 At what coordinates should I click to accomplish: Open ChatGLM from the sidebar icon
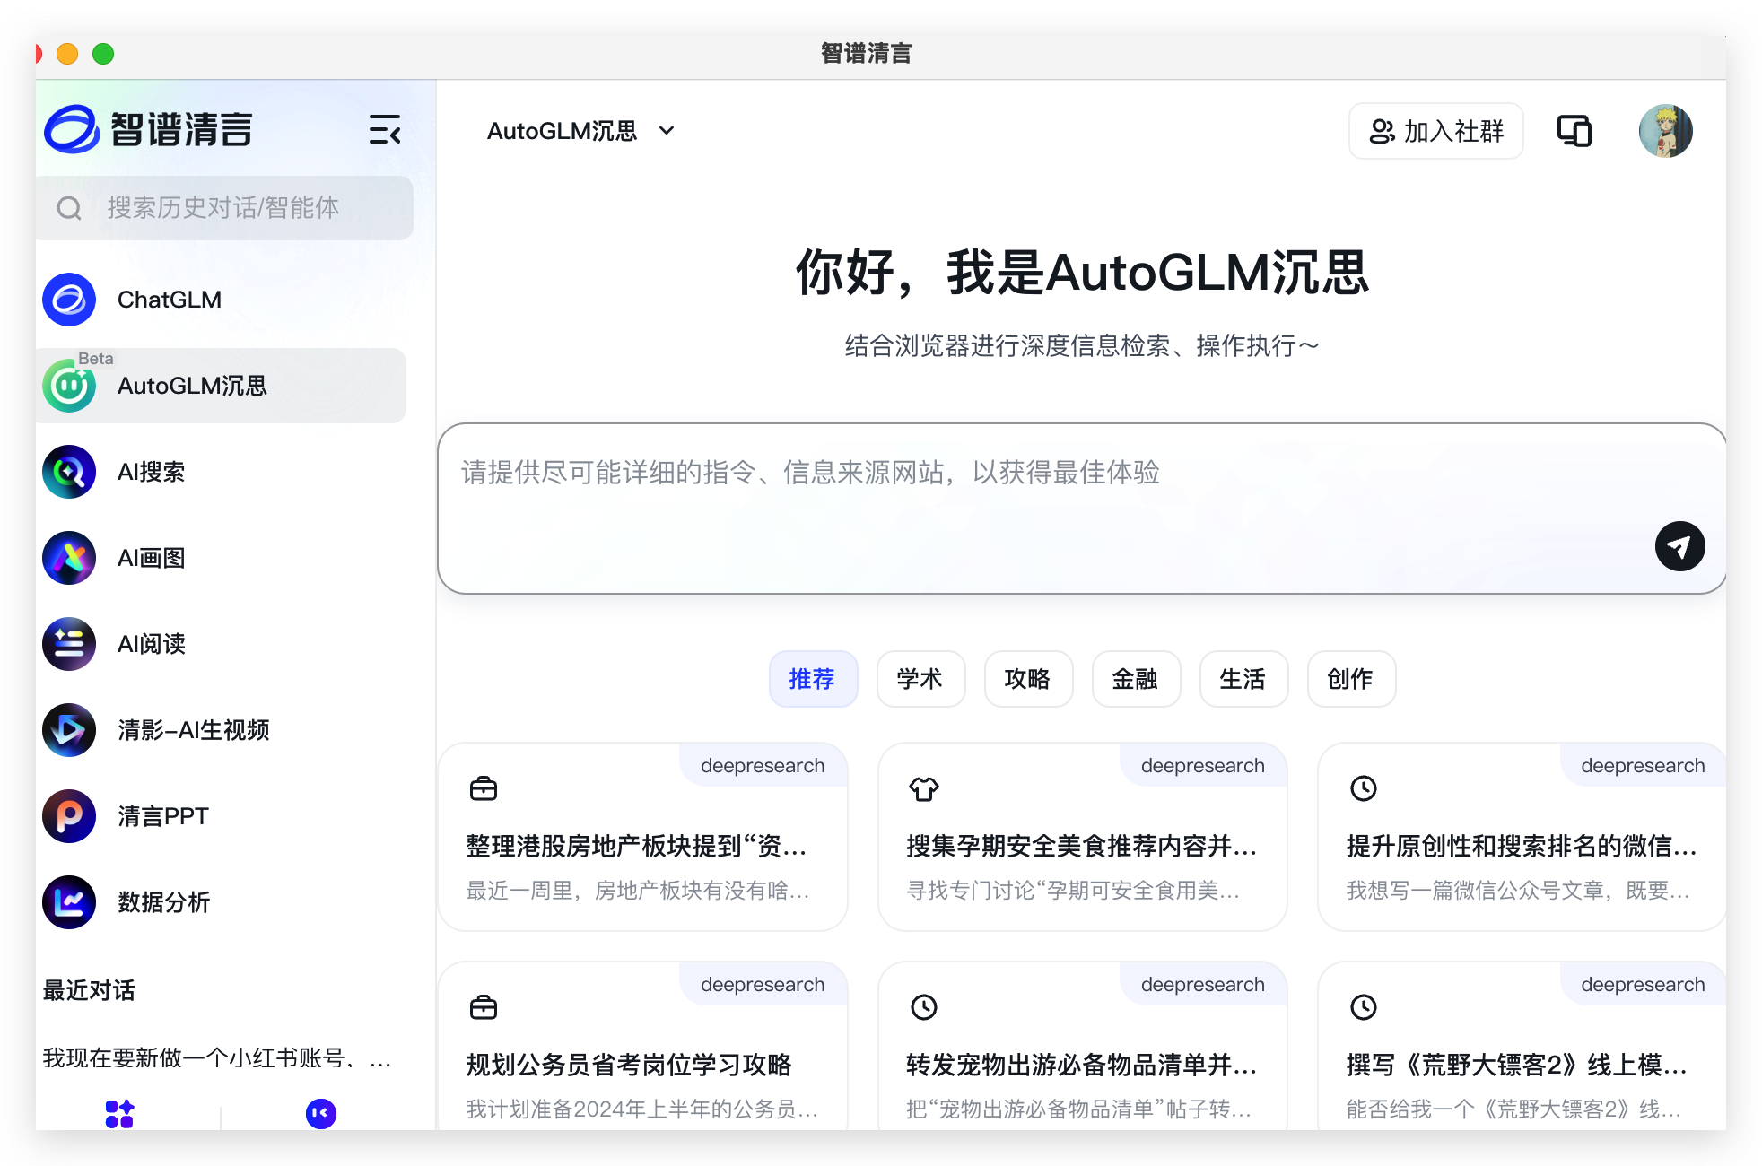(69, 300)
